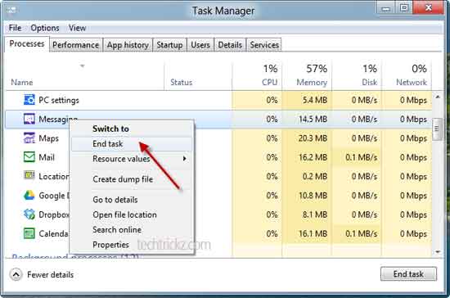This screenshot has height=298, width=450.
Task: Click the Google Drive icon
Action: [x=29, y=195]
